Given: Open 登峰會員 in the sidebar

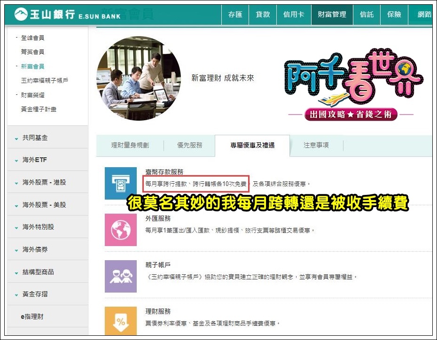Looking at the screenshot, I should pos(32,38).
